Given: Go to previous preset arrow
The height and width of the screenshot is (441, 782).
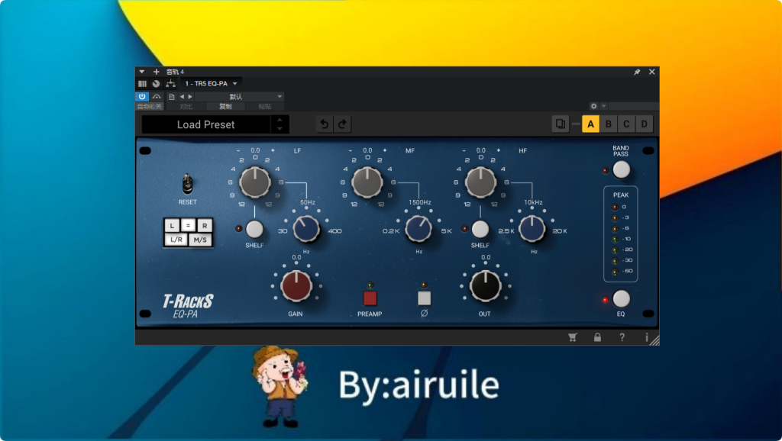Looking at the screenshot, I should click(182, 97).
